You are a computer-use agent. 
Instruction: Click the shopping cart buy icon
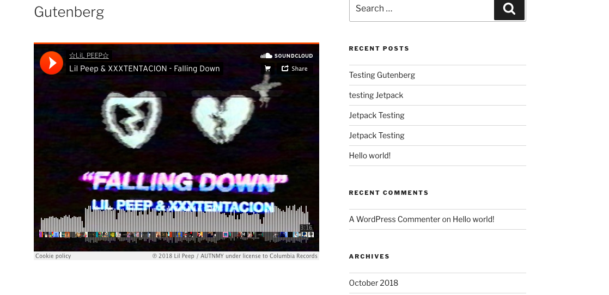[267, 69]
